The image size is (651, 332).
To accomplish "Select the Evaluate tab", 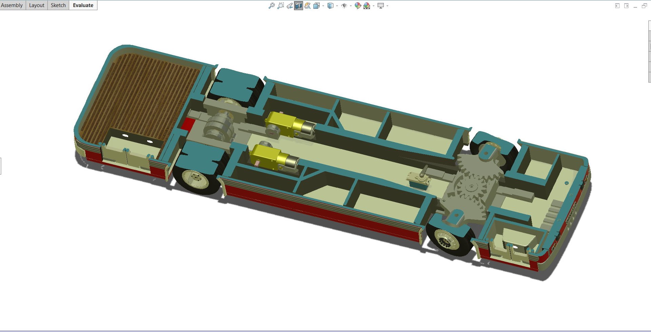I will [83, 5].
